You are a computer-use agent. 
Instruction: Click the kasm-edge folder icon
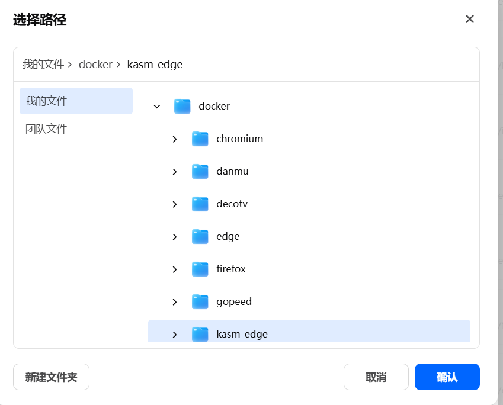point(200,334)
